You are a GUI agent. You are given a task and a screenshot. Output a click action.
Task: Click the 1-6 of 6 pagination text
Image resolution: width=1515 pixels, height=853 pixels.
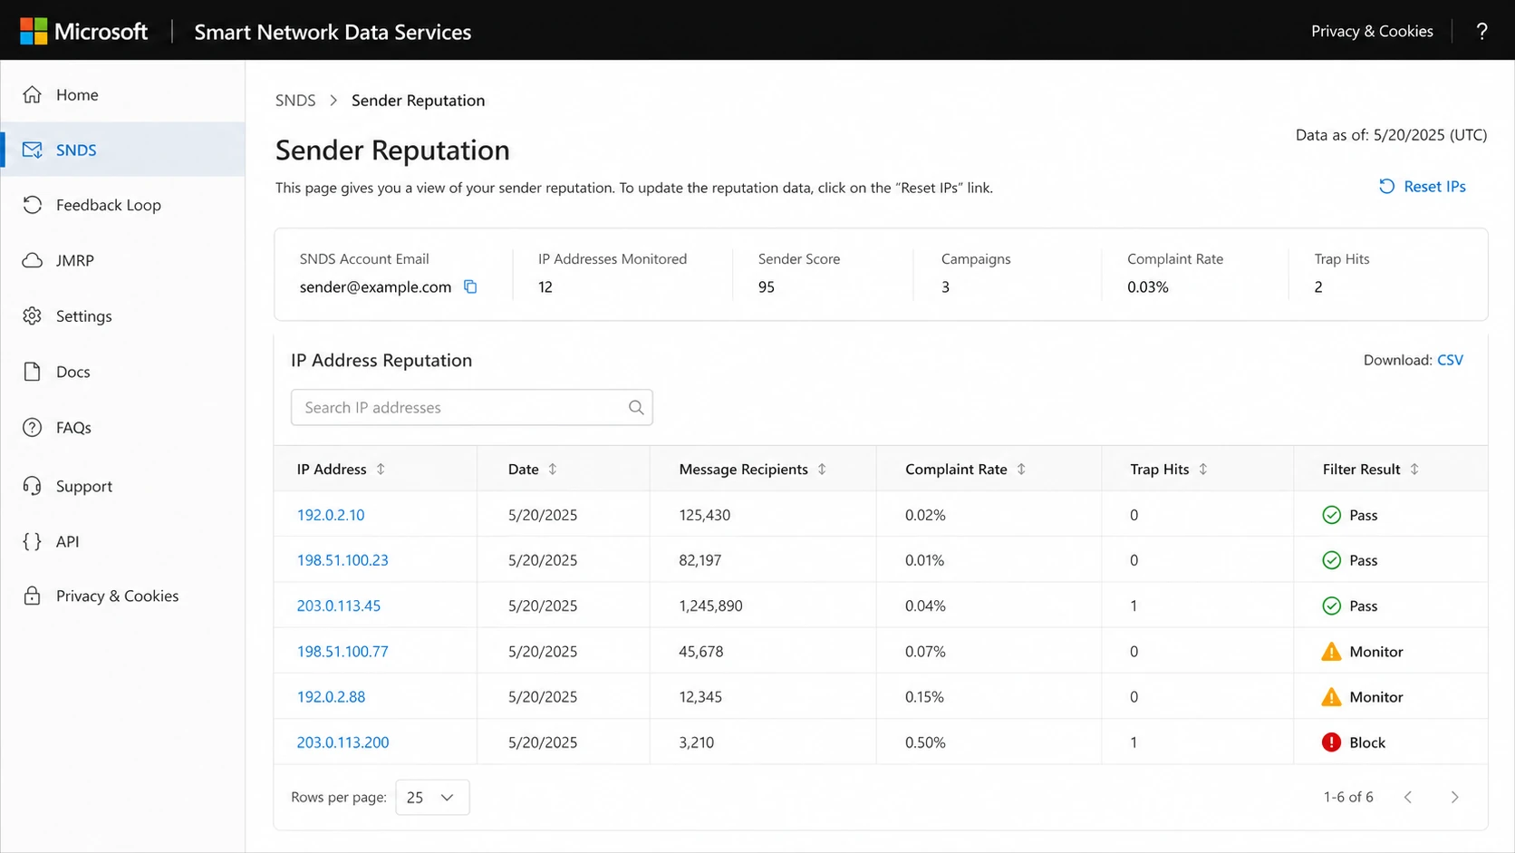click(1348, 797)
